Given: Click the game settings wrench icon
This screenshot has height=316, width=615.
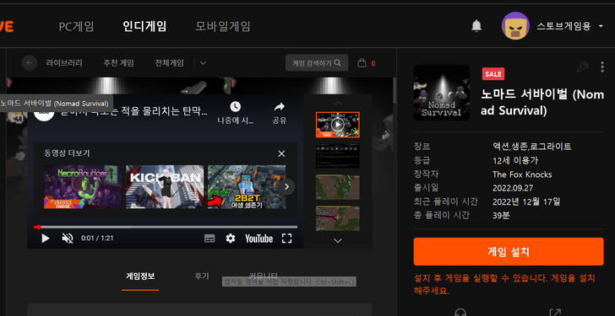Looking at the screenshot, I should [x=582, y=67].
